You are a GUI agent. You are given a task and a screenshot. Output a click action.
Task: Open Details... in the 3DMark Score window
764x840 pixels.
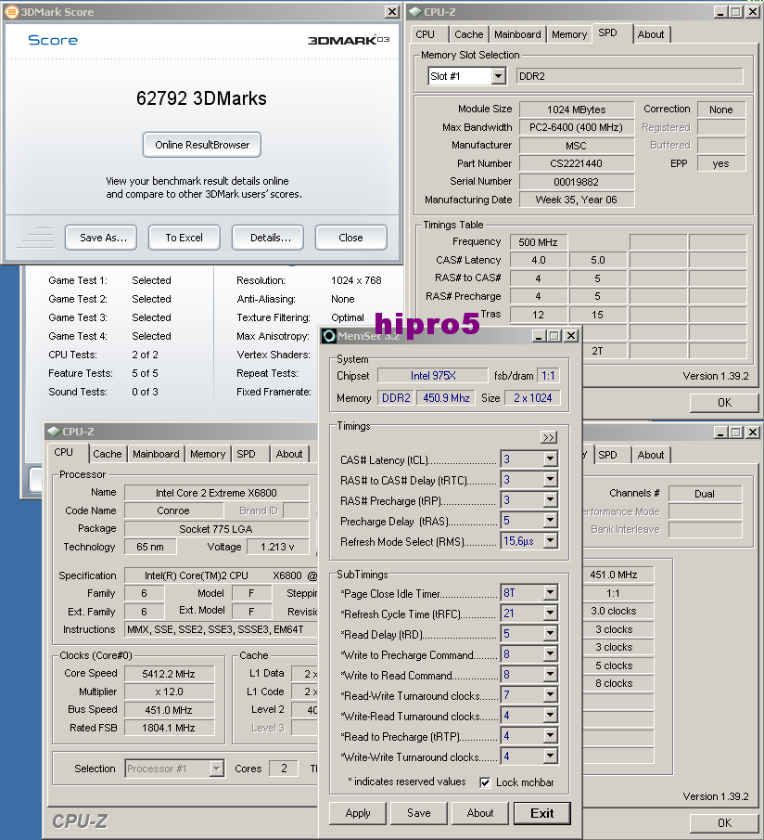point(268,238)
